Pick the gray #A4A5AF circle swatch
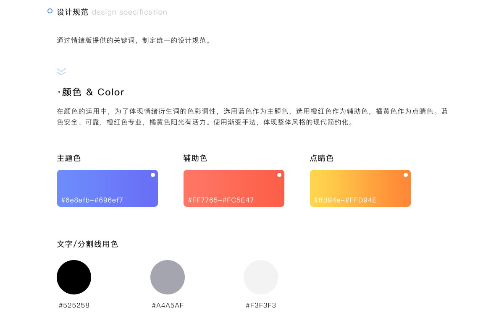Viewport: 504px width, 328px height. click(x=168, y=277)
